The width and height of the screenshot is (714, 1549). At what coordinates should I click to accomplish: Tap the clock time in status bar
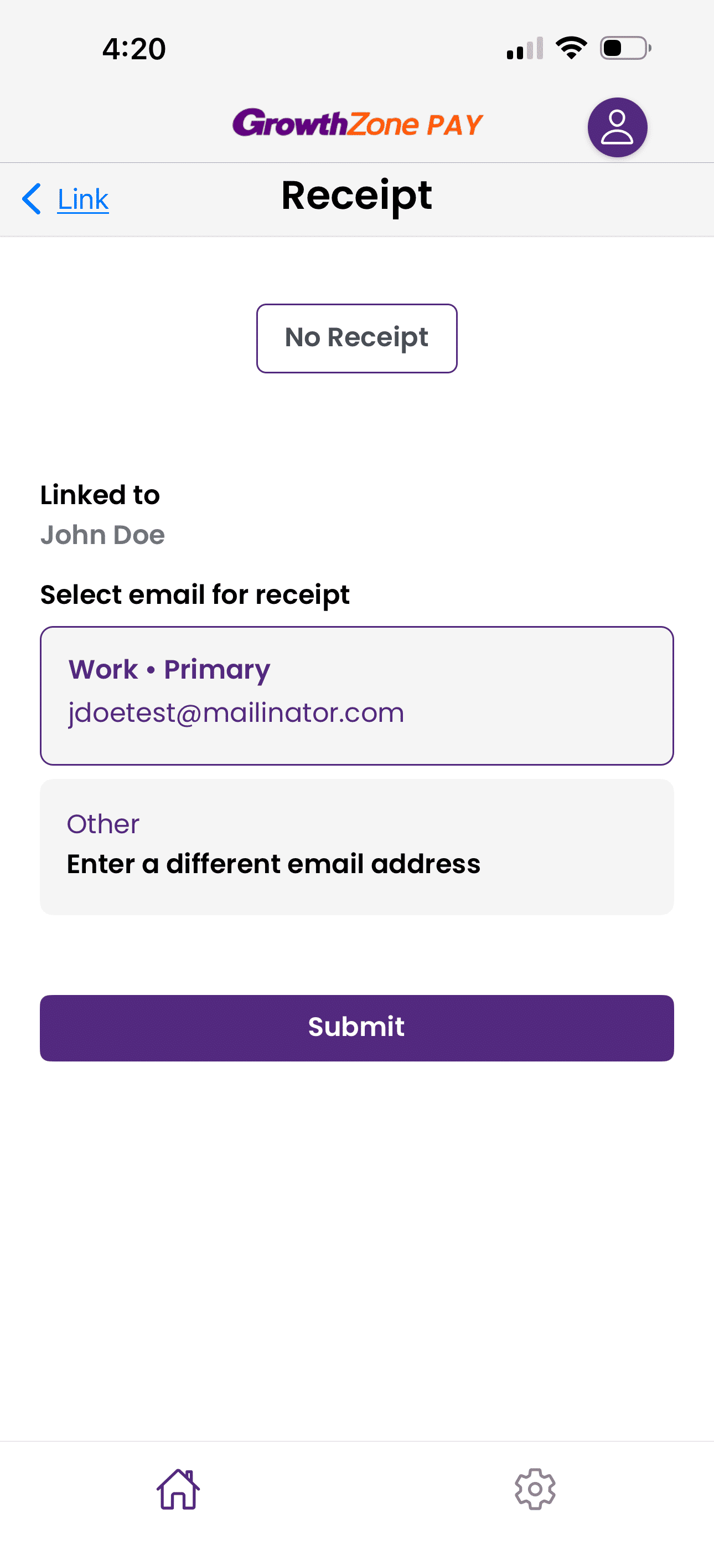tap(133, 49)
